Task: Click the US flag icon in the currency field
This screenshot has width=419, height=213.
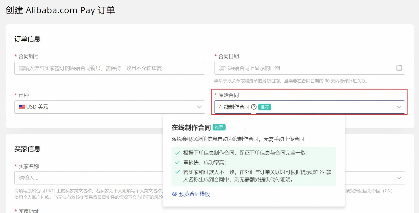Action: (22, 107)
